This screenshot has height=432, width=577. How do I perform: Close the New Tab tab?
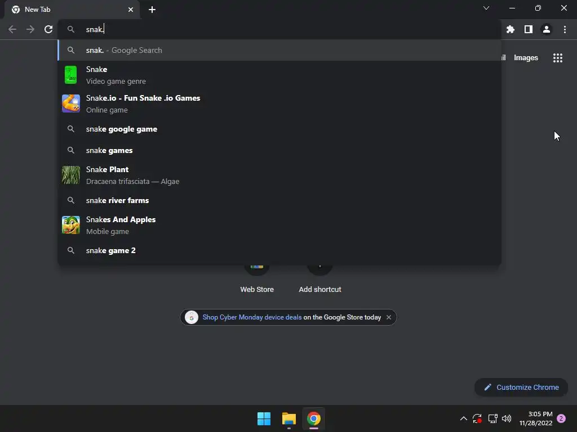(131, 10)
